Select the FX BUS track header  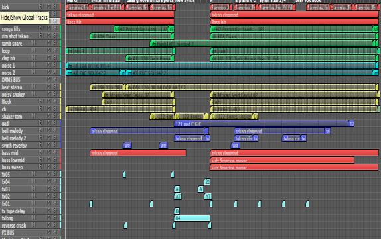click(30, 232)
